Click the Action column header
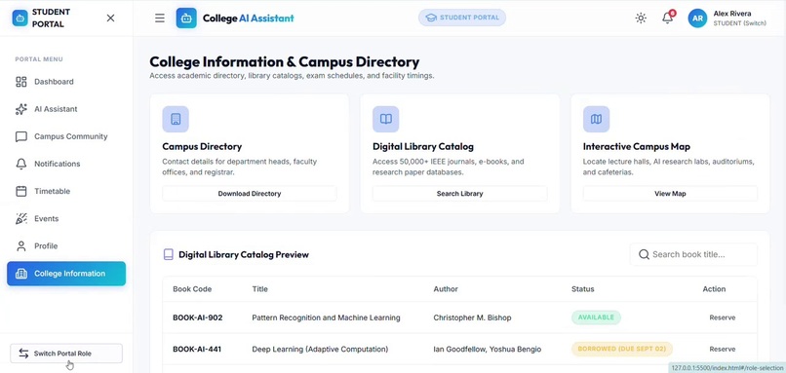The width and height of the screenshot is (786, 373). coord(714,289)
